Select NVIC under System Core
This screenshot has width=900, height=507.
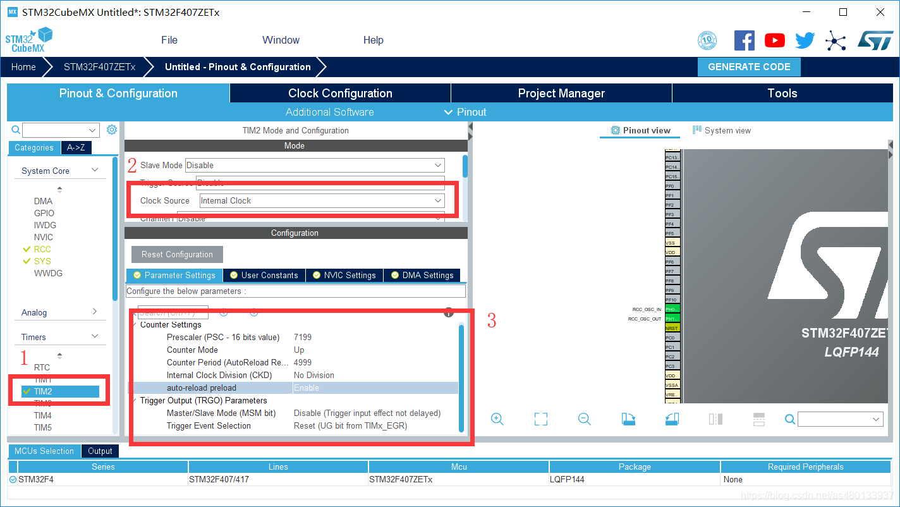(44, 237)
